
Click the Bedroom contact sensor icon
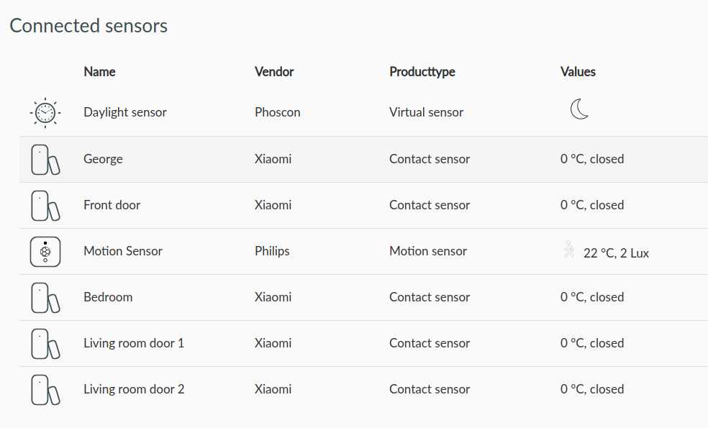[45, 298]
